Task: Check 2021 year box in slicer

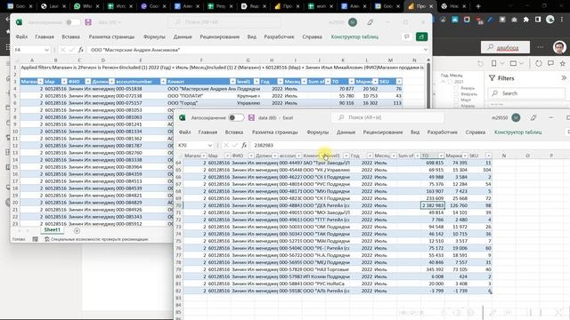Action: click(450, 82)
